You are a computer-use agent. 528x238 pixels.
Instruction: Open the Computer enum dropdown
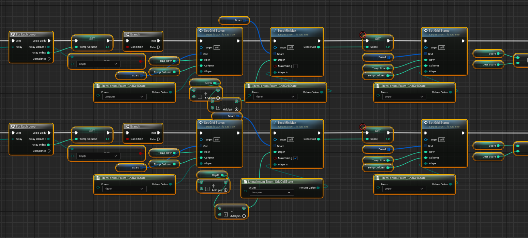tap(124, 97)
